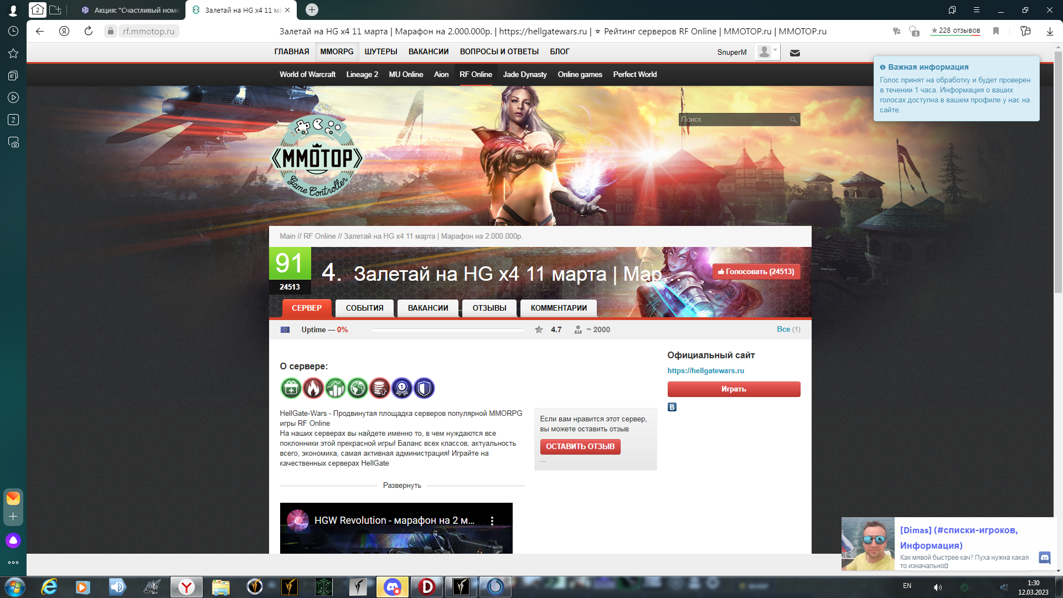Open the browser profile icon

[x=13, y=9]
